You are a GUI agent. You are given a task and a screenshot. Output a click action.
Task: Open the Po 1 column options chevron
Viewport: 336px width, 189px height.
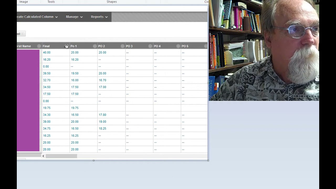(95, 46)
